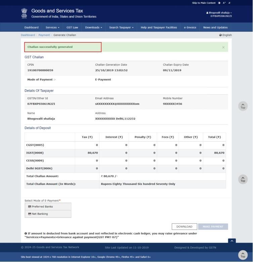The height and width of the screenshot is (262, 253).
Task: Select Preferred Banks payment mode
Action: pyautogui.click(x=48, y=206)
